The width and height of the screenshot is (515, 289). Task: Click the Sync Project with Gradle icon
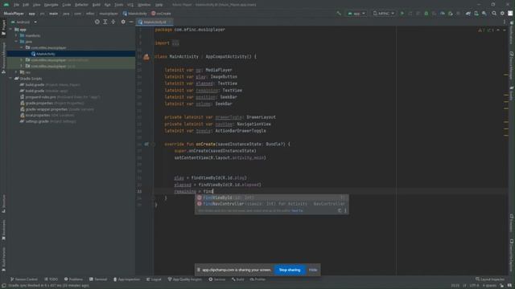[468, 14]
